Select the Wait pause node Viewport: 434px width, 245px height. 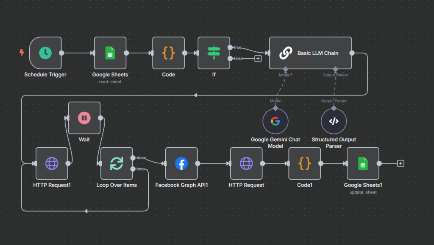click(84, 118)
